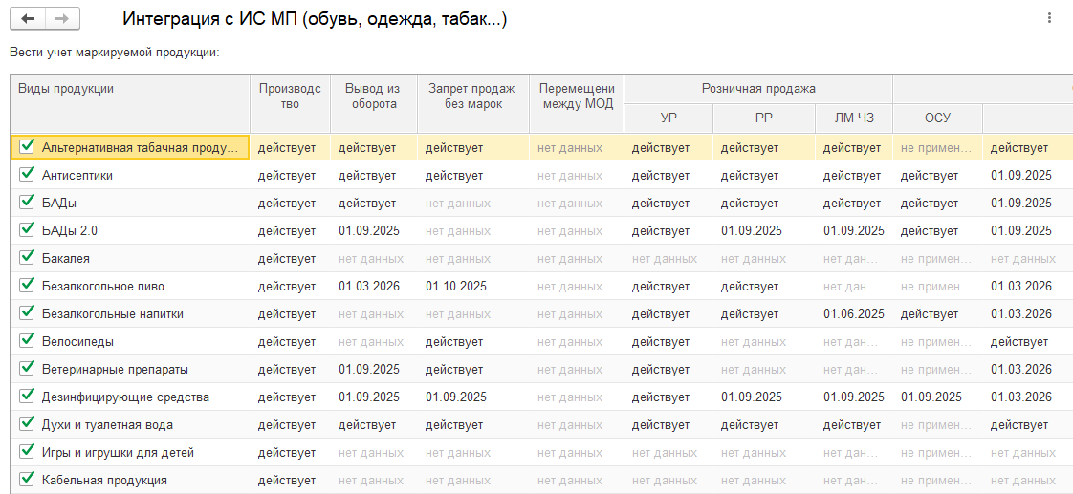The width and height of the screenshot is (1073, 494).
Task: Click the Розничная продажа group header
Action: [757, 89]
